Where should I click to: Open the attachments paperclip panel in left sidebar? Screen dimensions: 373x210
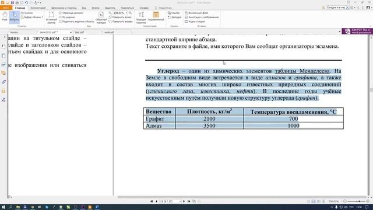(x=3, y=82)
